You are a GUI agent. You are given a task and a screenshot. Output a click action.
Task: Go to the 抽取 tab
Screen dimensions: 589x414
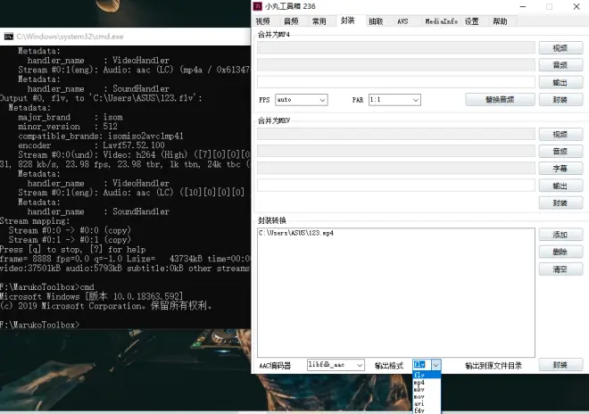click(376, 21)
